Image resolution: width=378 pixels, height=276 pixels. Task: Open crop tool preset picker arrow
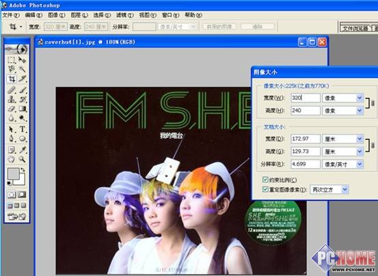tap(21, 27)
